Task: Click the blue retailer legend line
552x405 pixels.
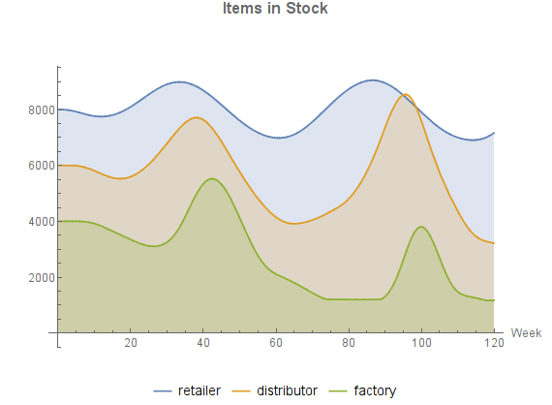Action: 163,391
